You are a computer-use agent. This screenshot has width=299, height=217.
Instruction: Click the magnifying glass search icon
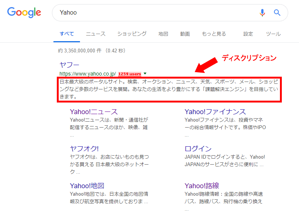pos(277,13)
